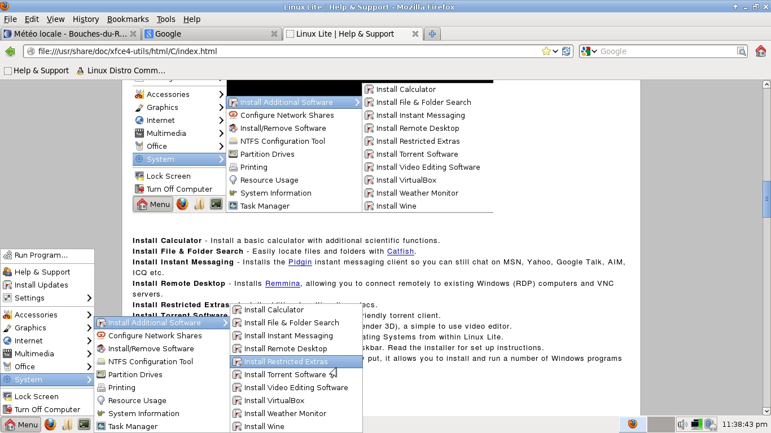The image size is (771, 433).
Task: Open Help & Support from the start menu
Action: coord(47,272)
